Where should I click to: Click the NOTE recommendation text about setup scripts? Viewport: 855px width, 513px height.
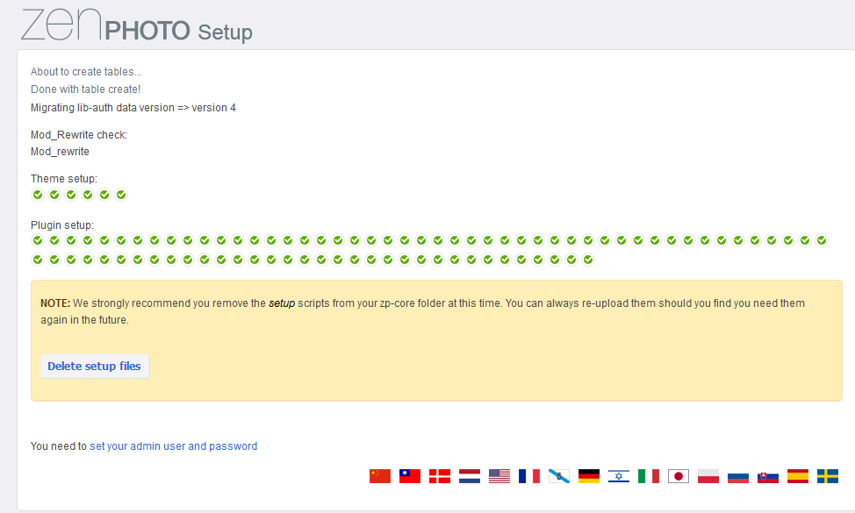pyautogui.click(x=422, y=311)
